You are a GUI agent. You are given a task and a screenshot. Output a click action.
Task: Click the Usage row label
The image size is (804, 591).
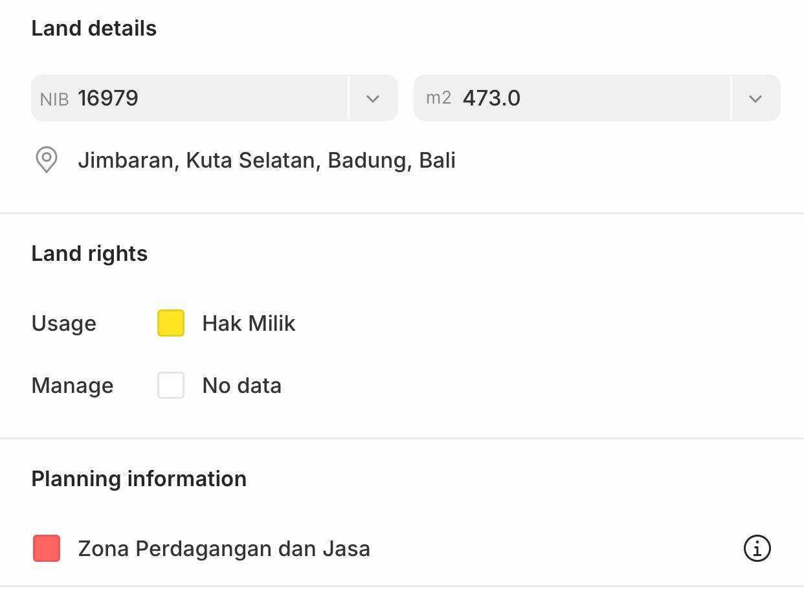[x=63, y=323]
